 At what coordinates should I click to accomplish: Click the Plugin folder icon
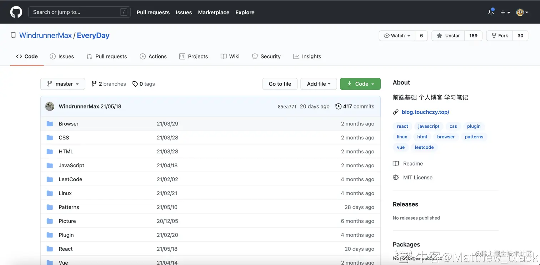(50, 235)
